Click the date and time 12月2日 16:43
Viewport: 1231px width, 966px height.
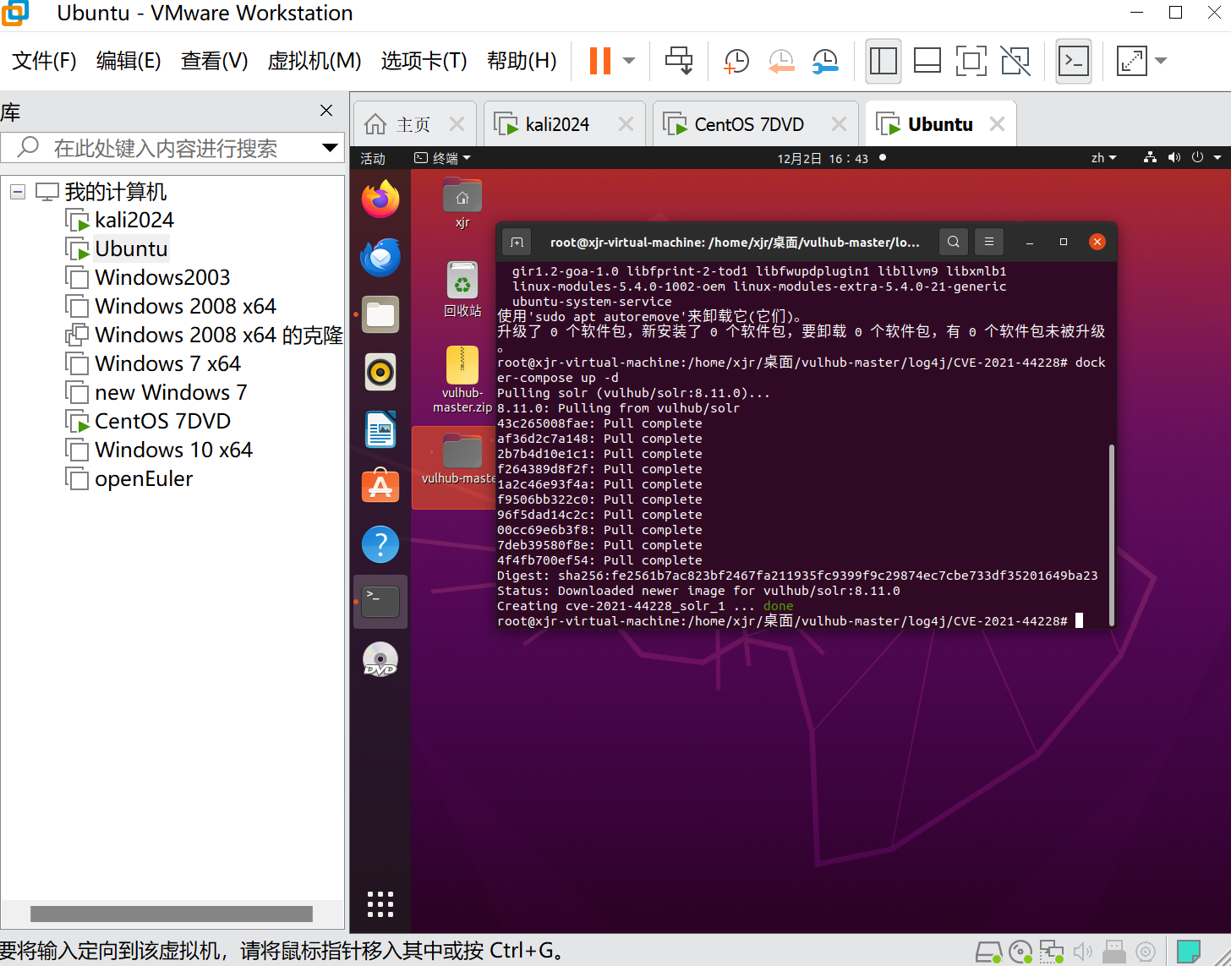(x=823, y=158)
